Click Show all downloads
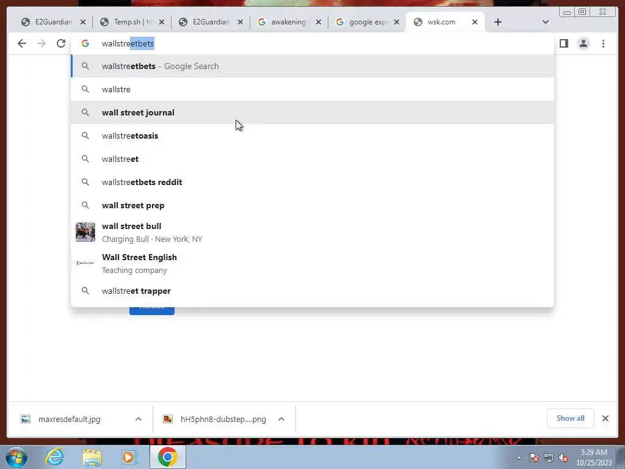The image size is (625, 469). [x=571, y=418]
